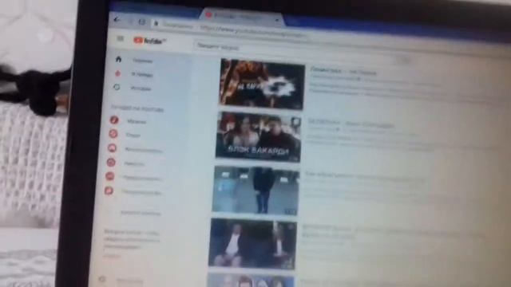Open История via the clock icon
Screen dimensions: 511x287
[117, 87]
